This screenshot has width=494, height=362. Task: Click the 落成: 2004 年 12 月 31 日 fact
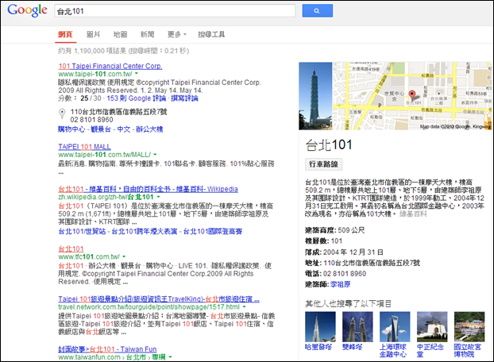tap(344, 252)
